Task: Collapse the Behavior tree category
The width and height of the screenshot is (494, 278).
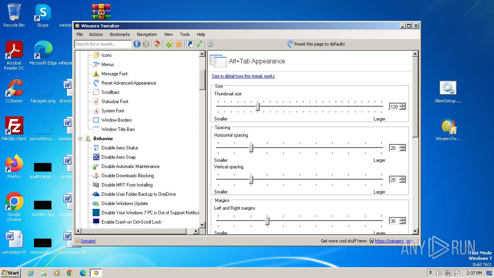Action: 80,139
